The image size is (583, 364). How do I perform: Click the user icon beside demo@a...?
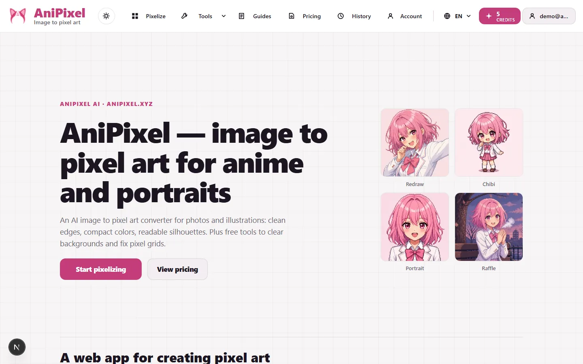[x=532, y=16]
